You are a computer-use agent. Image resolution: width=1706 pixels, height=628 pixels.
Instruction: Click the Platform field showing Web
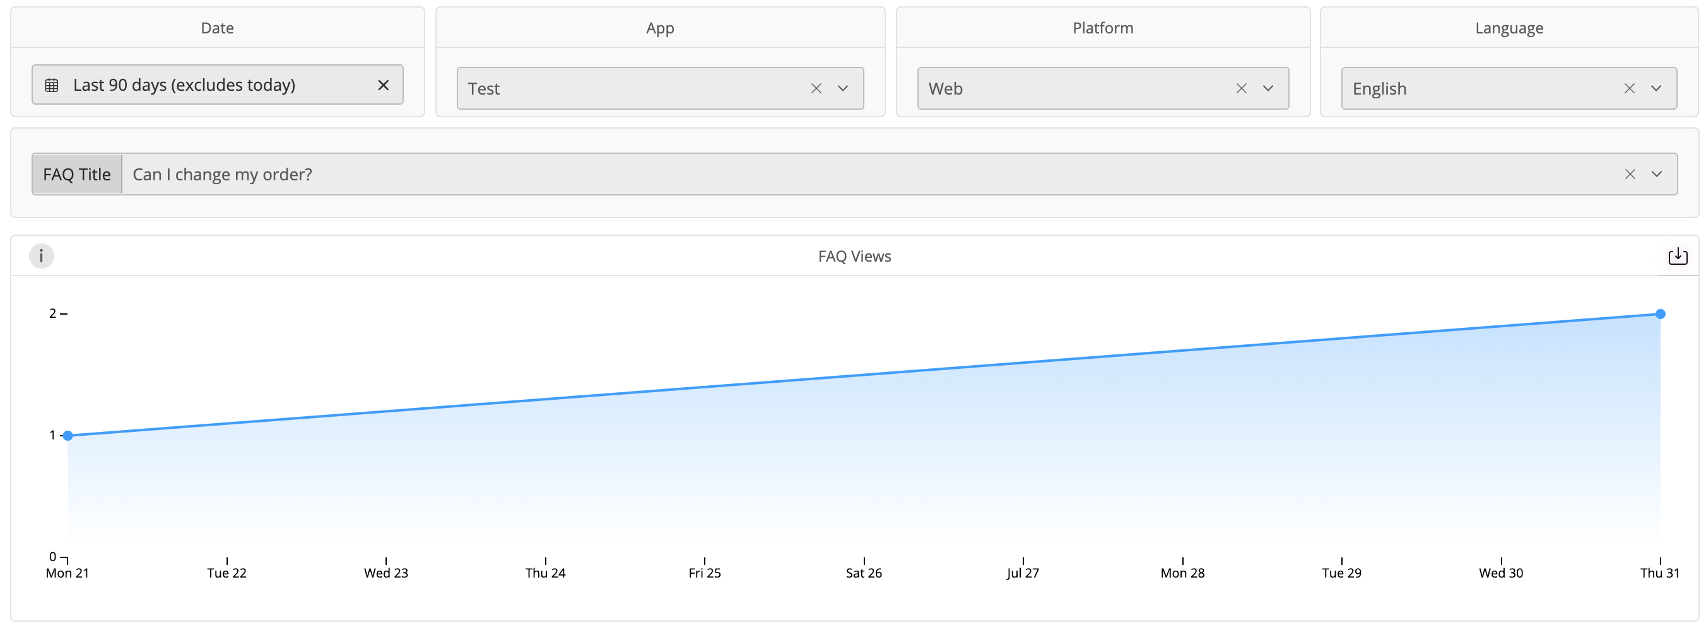coord(1103,89)
